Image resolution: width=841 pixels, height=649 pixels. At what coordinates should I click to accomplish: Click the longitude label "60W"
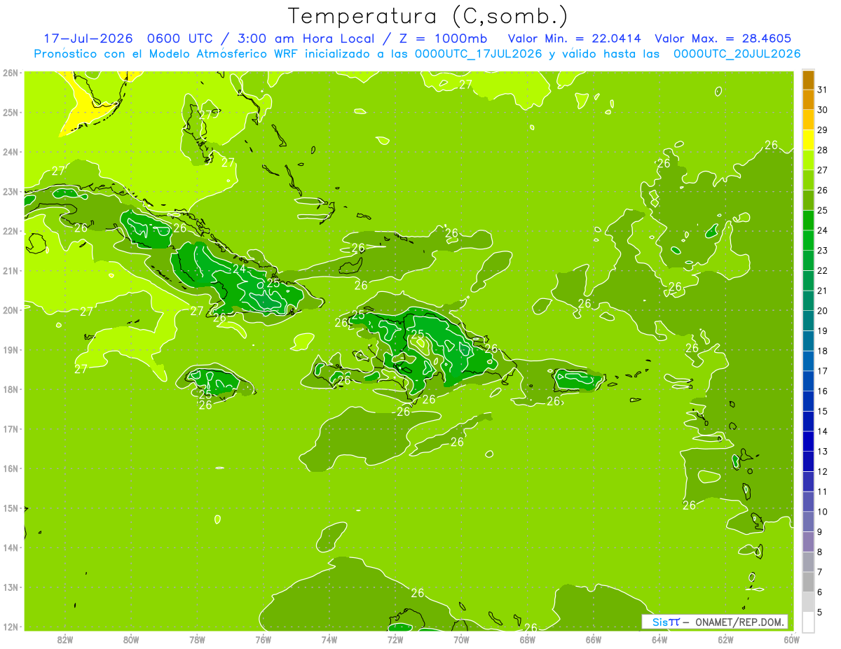tap(792, 639)
